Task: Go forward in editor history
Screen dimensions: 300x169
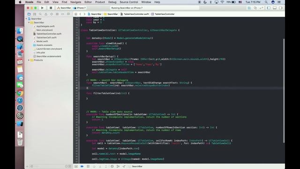Action: [84, 14]
